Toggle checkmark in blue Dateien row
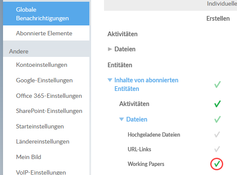 218,119
